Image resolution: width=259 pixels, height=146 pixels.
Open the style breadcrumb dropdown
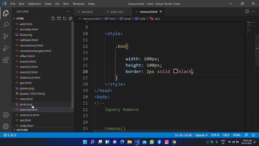tap(140, 19)
